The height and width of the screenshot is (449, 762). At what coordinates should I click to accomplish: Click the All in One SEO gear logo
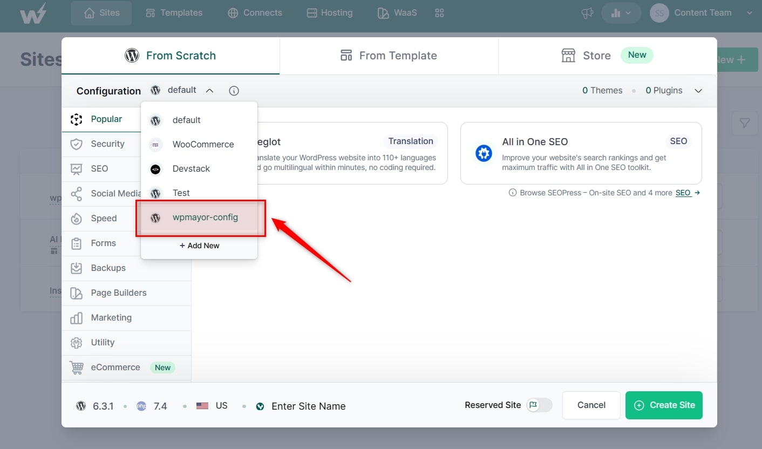pyautogui.click(x=484, y=153)
